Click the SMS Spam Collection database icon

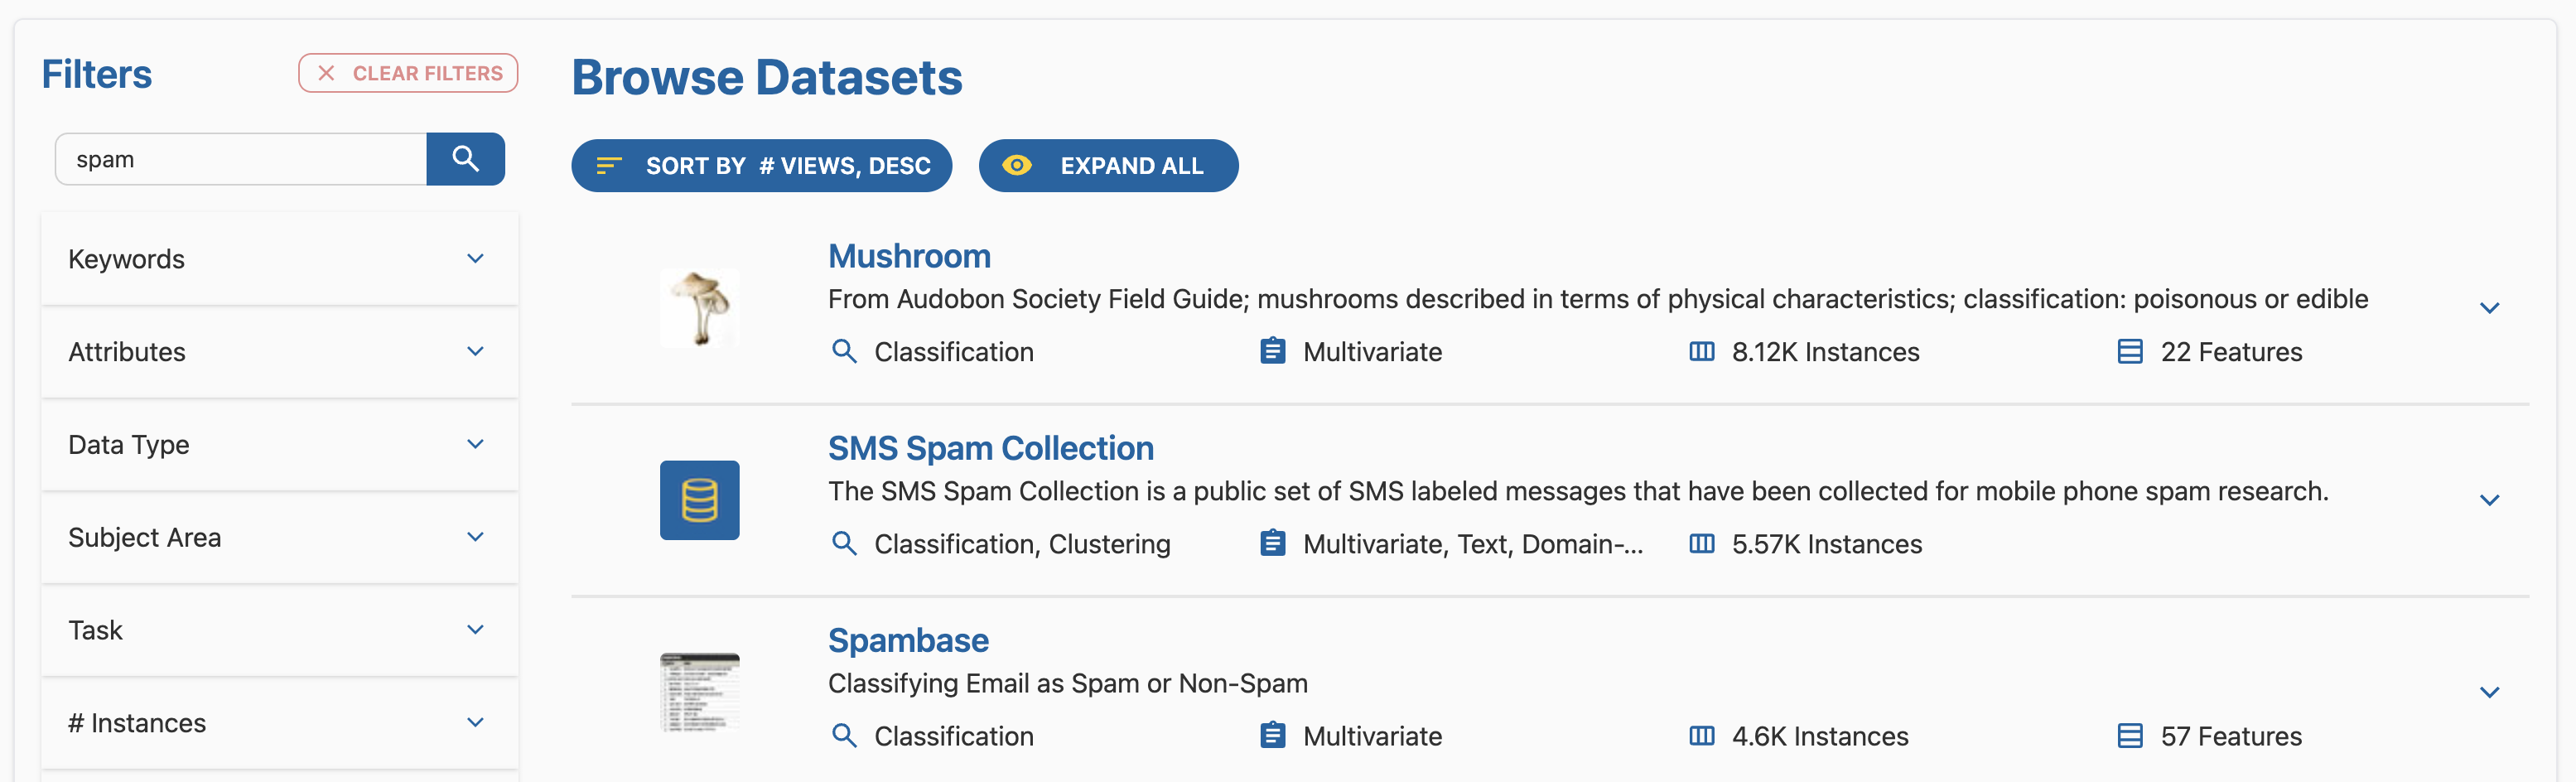click(699, 500)
